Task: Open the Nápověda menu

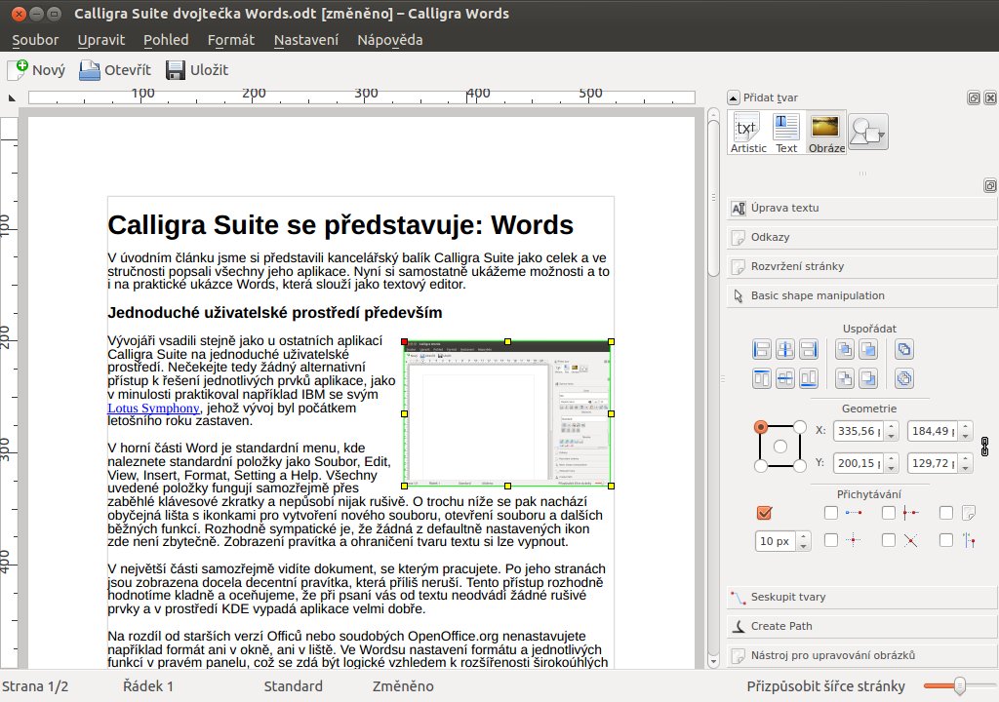Action: coord(390,40)
